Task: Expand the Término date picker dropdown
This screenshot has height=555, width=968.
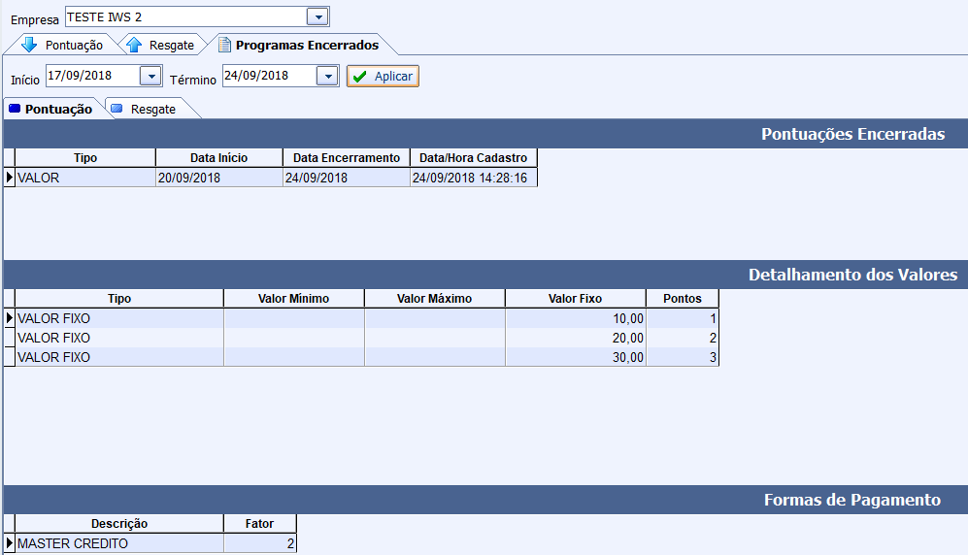Action: pyautogui.click(x=327, y=76)
